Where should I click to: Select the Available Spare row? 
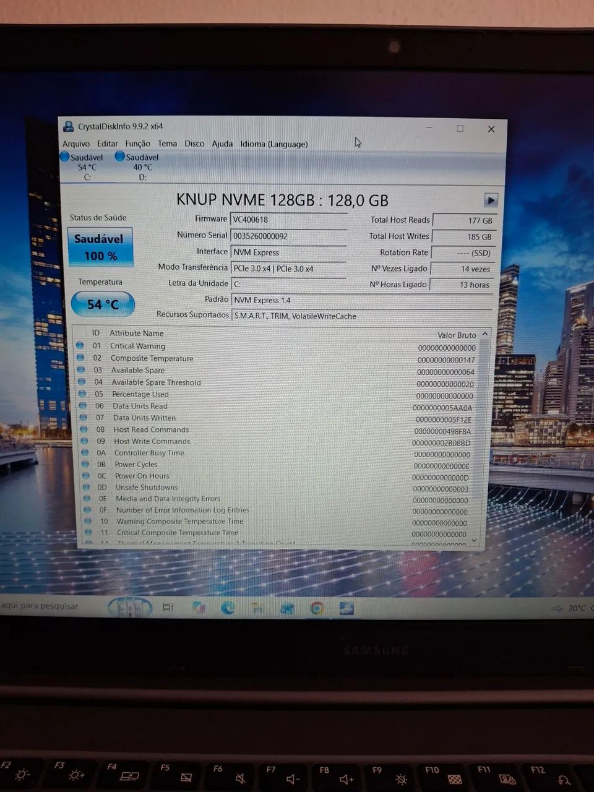click(277, 371)
